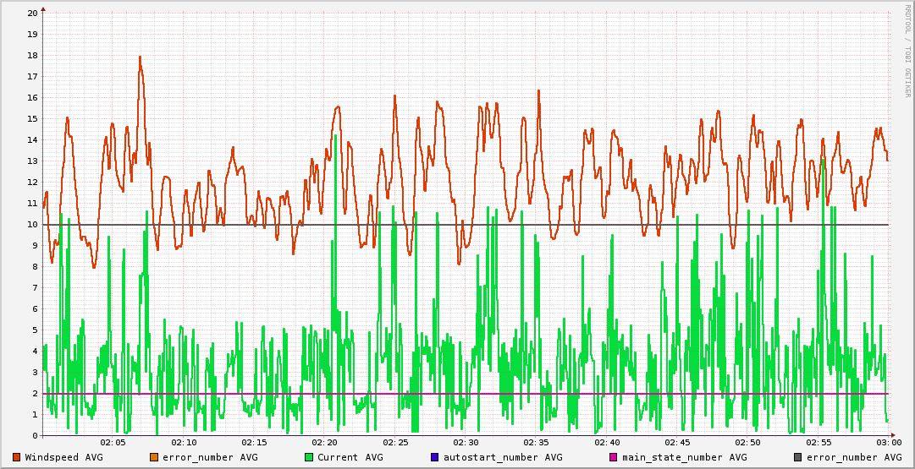Click the y-axis value 0
915x469 pixels.
click(35, 436)
